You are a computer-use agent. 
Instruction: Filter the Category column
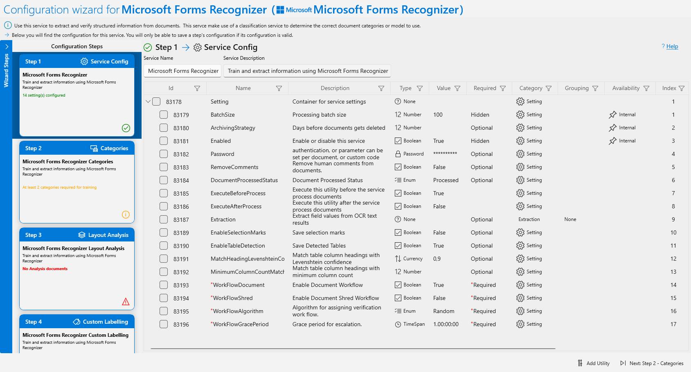549,88
